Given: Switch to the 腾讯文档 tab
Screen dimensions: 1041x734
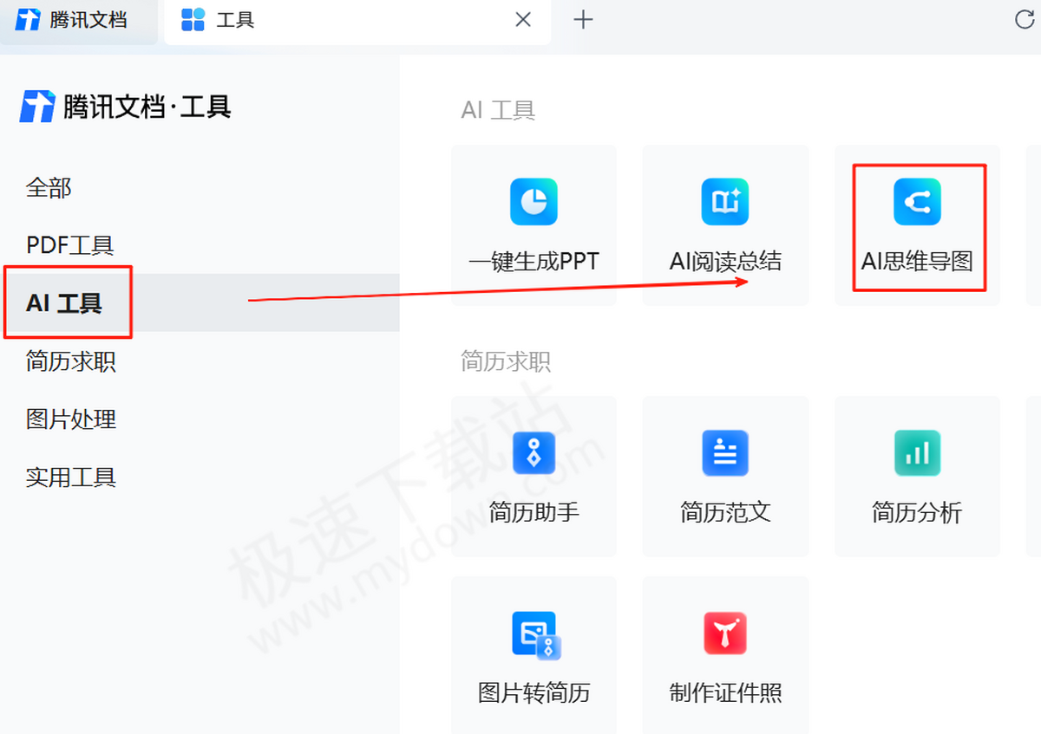Looking at the screenshot, I should 79,21.
